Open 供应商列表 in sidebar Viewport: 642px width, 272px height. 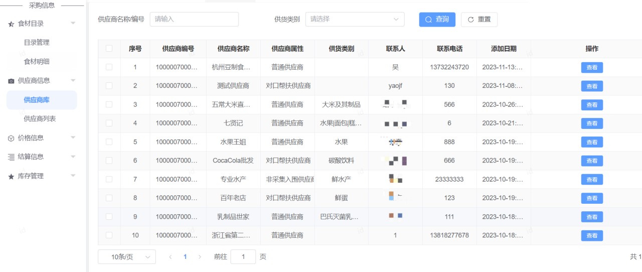[x=40, y=119]
